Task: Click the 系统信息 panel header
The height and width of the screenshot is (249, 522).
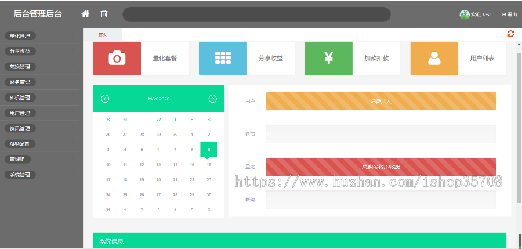Action: (x=300, y=241)
